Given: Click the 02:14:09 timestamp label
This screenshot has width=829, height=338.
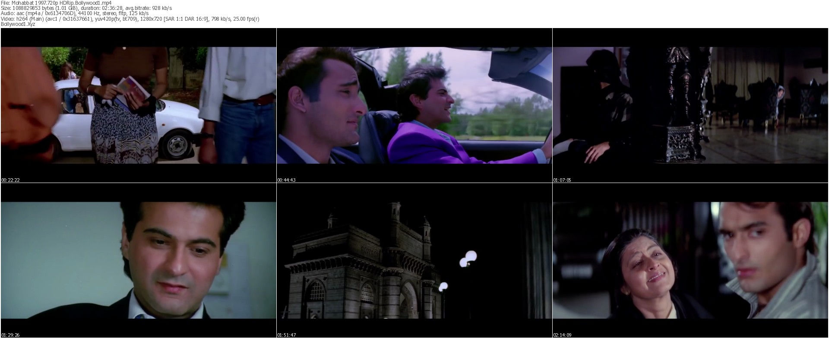Looking at the screenshot, I should pos(563,335).
